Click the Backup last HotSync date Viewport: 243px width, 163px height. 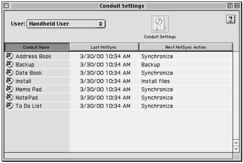point(105,64)
